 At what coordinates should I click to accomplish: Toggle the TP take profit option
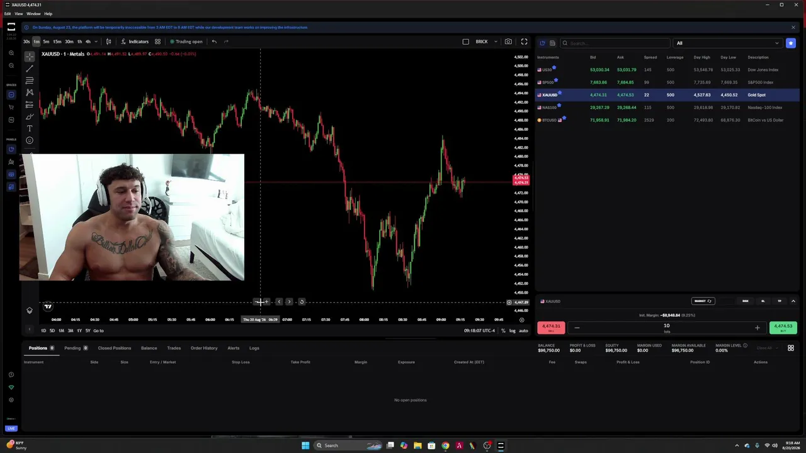[x=780, y=301]
